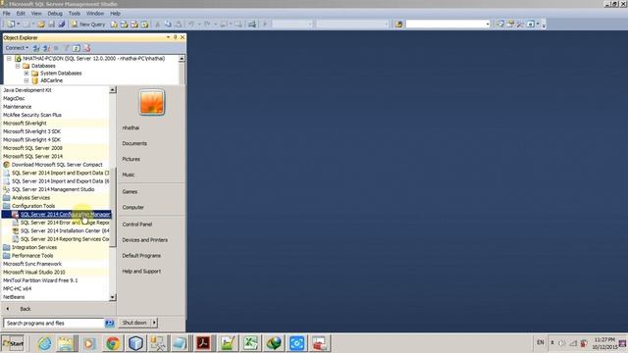Click Disconnect icon in Object Explorer toolbar
The width and height of the screenshot is (628, 353).
46,48
